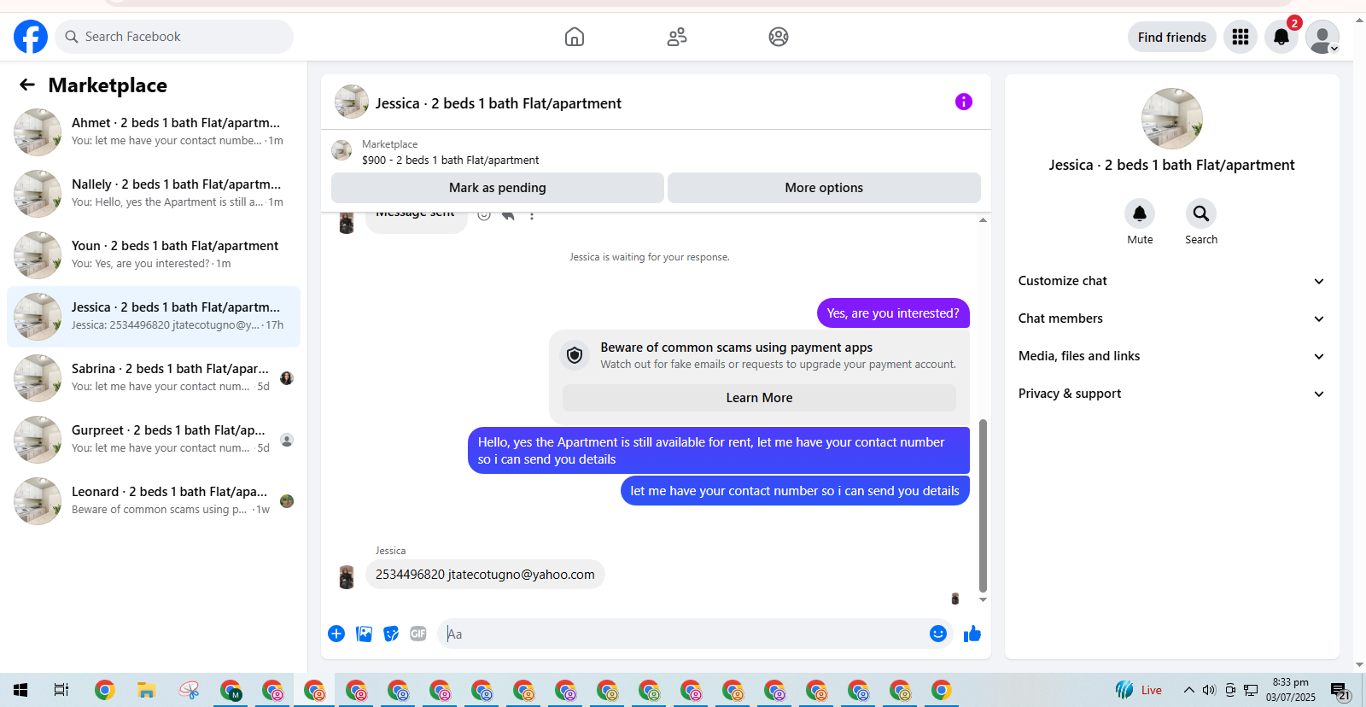Screen dimensions: 1366x707
Task: Open the Groups icon in the top navigation
Action: (779, 37)
